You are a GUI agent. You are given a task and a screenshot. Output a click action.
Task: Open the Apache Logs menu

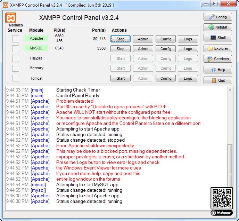tap(188, 39)
